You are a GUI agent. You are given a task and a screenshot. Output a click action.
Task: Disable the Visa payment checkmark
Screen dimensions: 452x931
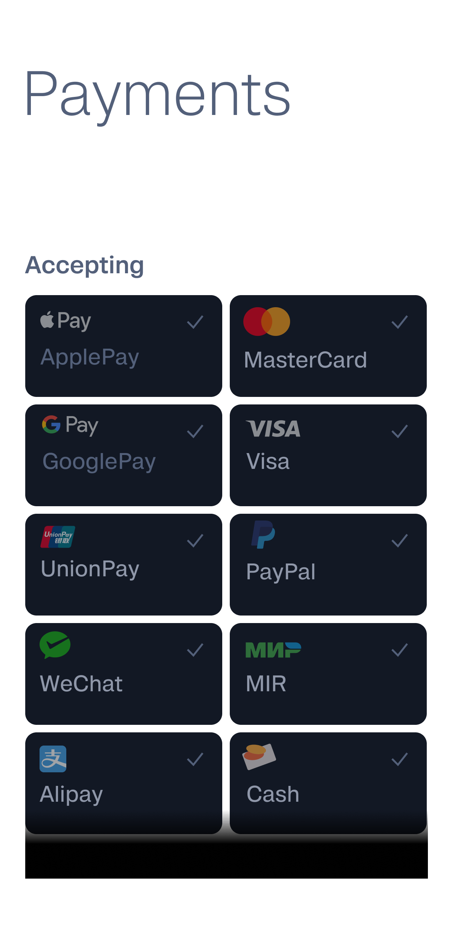click(400, 432)
